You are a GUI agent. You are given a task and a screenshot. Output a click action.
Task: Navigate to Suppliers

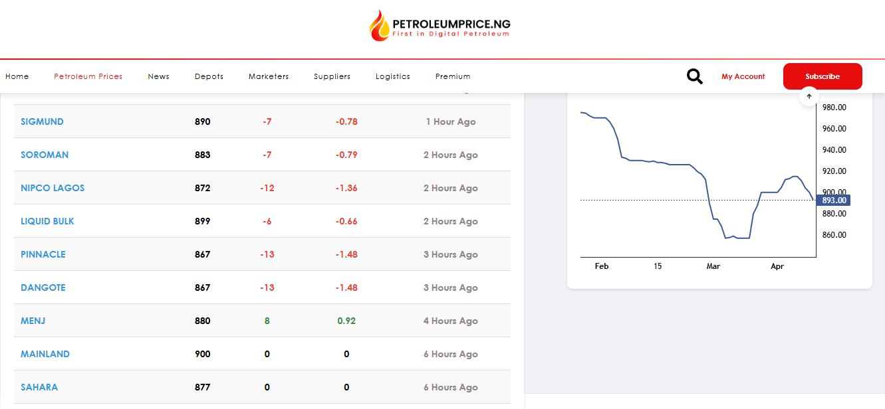tap(332, 76)
